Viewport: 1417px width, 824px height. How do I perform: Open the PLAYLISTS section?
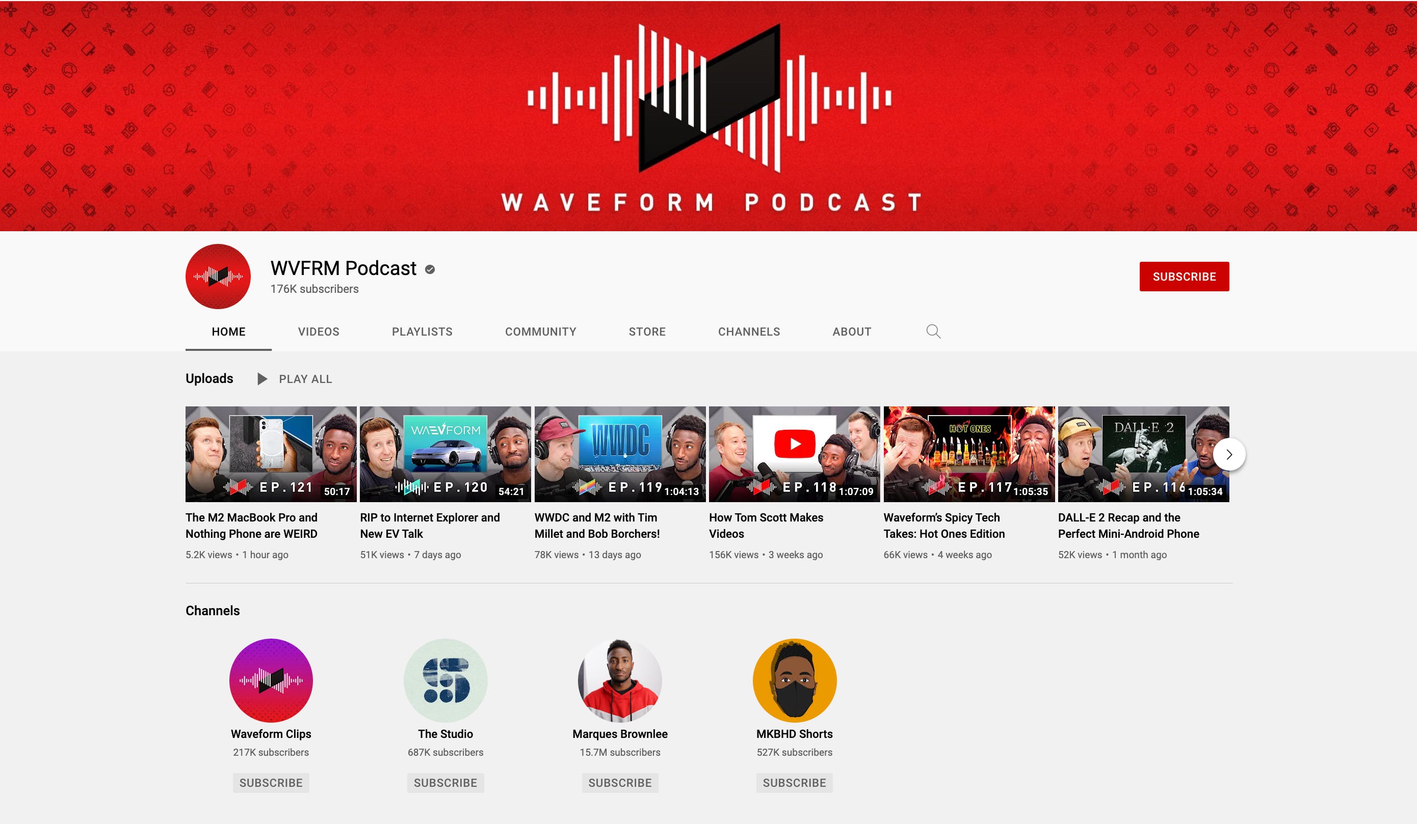[422, 332]
